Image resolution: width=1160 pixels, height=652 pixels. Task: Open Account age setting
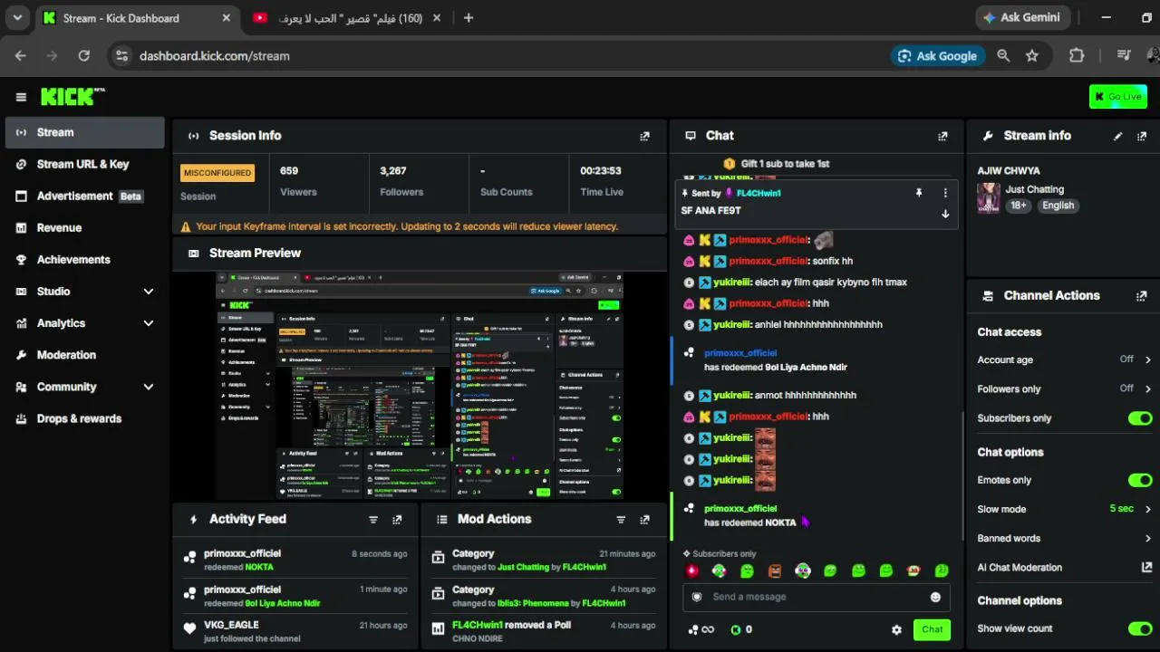pyautogui.click(x=1064, y=360)
